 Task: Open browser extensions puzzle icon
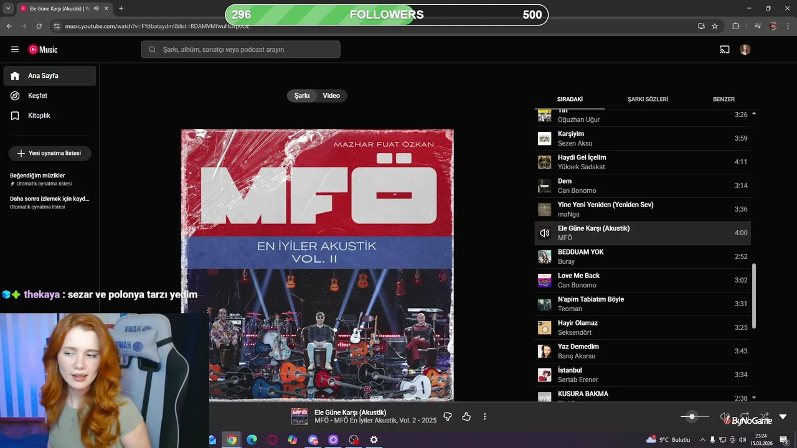[x=736, y=26]
